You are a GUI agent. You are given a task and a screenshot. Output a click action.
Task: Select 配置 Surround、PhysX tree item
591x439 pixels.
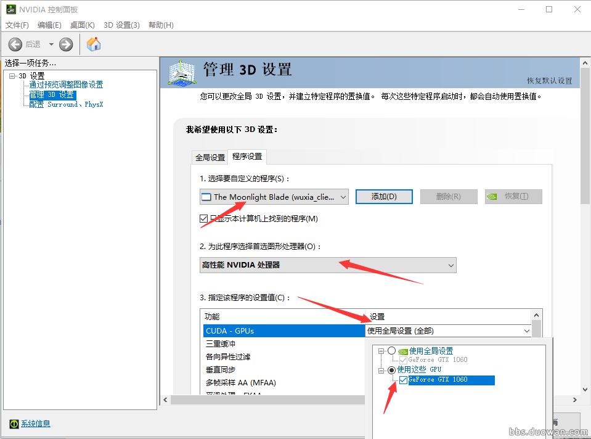pyautogui.click(x=66, y=105)
